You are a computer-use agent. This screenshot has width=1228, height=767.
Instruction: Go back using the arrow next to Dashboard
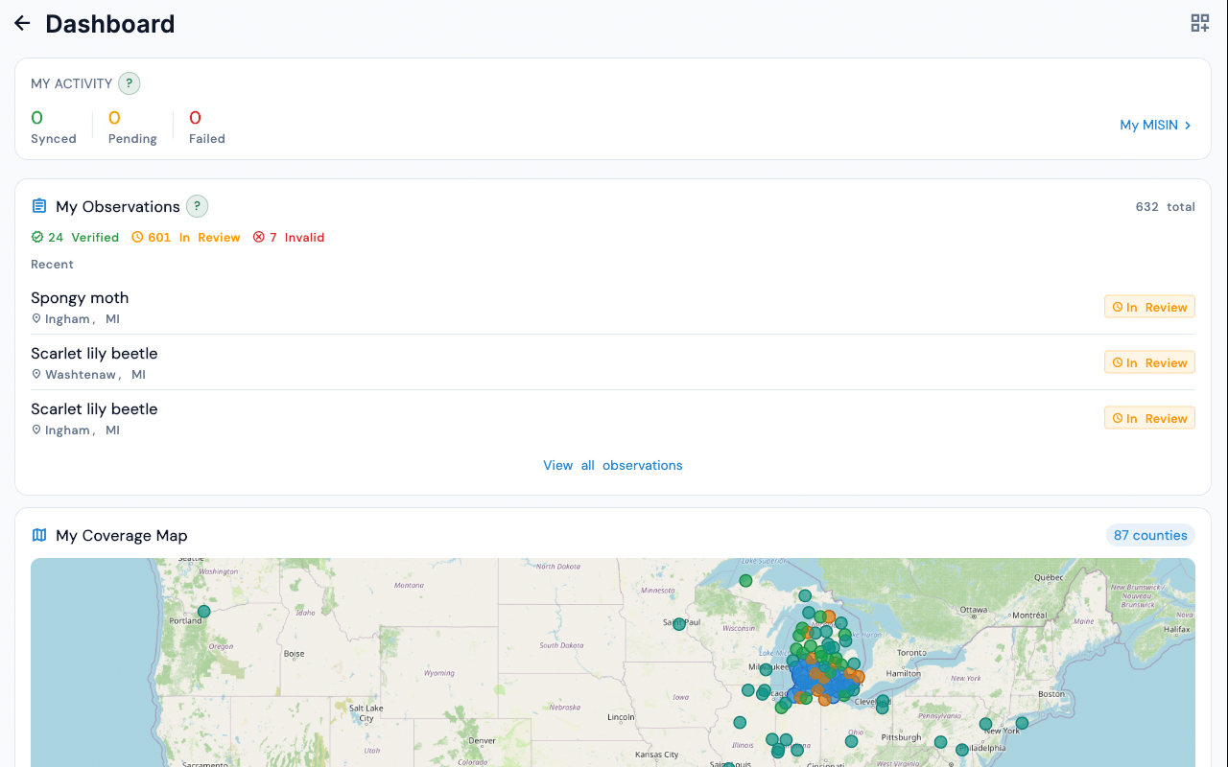point(22,23)
